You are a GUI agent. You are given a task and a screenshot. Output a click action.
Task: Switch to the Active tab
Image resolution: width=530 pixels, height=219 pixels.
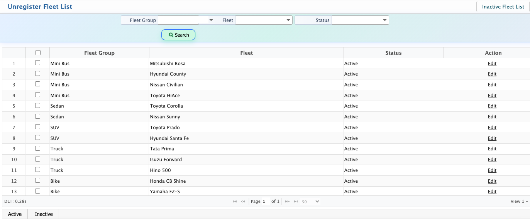[x=15, y=214]
